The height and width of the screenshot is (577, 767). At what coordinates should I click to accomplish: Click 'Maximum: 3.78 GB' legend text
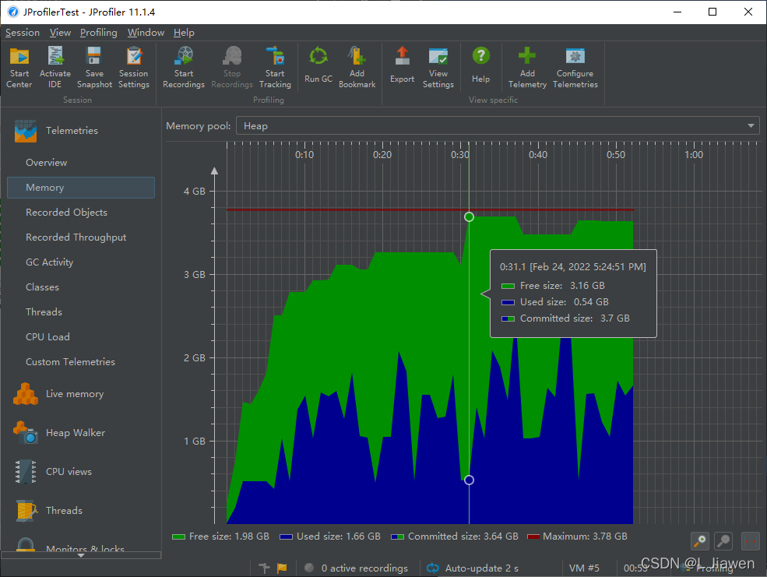tap(585, 537)
